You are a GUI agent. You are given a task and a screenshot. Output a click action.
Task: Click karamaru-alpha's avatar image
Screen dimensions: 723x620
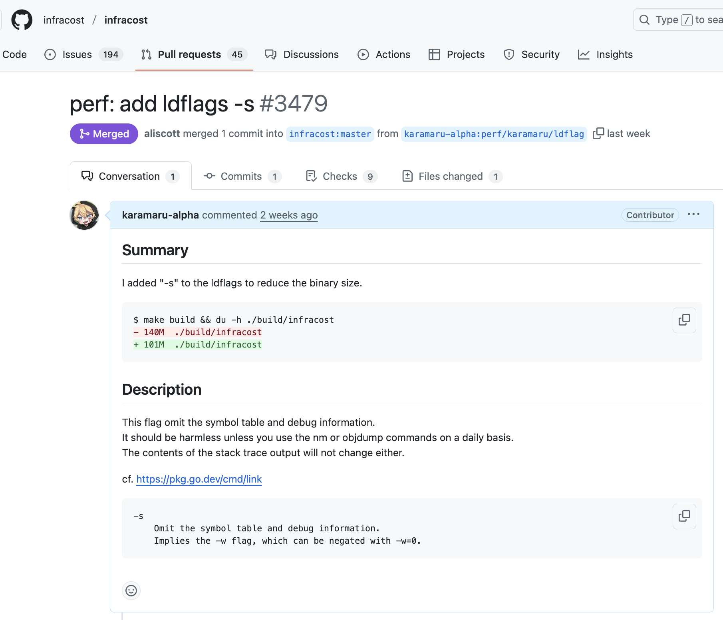(x=84, y=215)
